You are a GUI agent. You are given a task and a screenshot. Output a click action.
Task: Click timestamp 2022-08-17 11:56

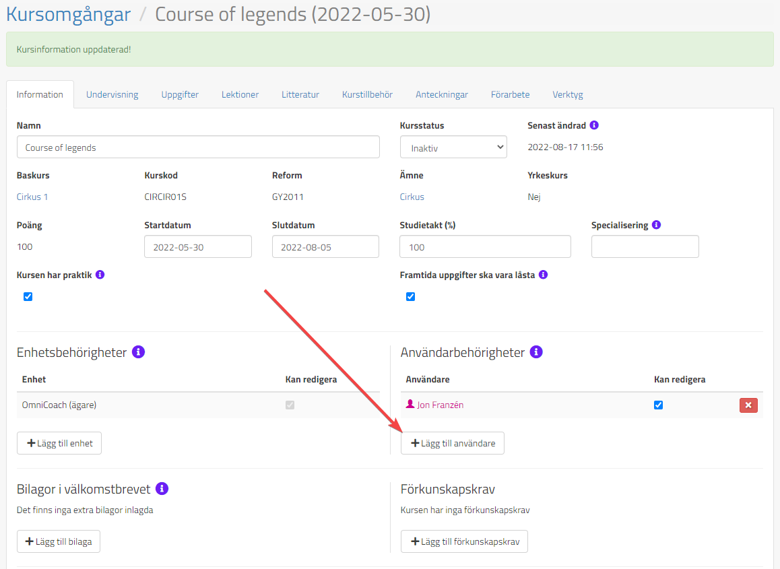tap(565, 147)
